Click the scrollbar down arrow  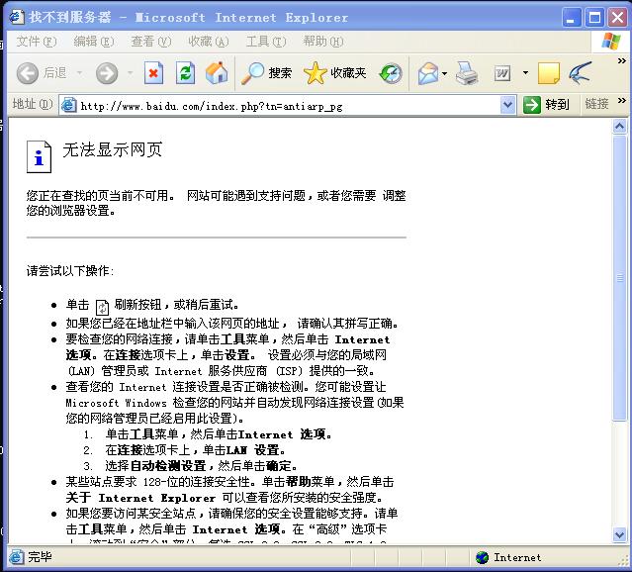pos(619,534)
